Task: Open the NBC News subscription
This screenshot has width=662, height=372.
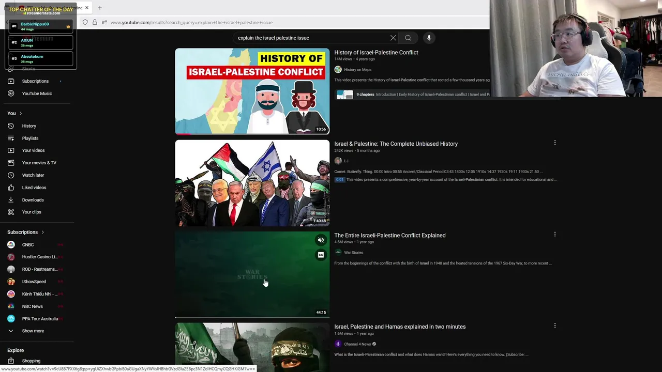Action: (32, 306)
